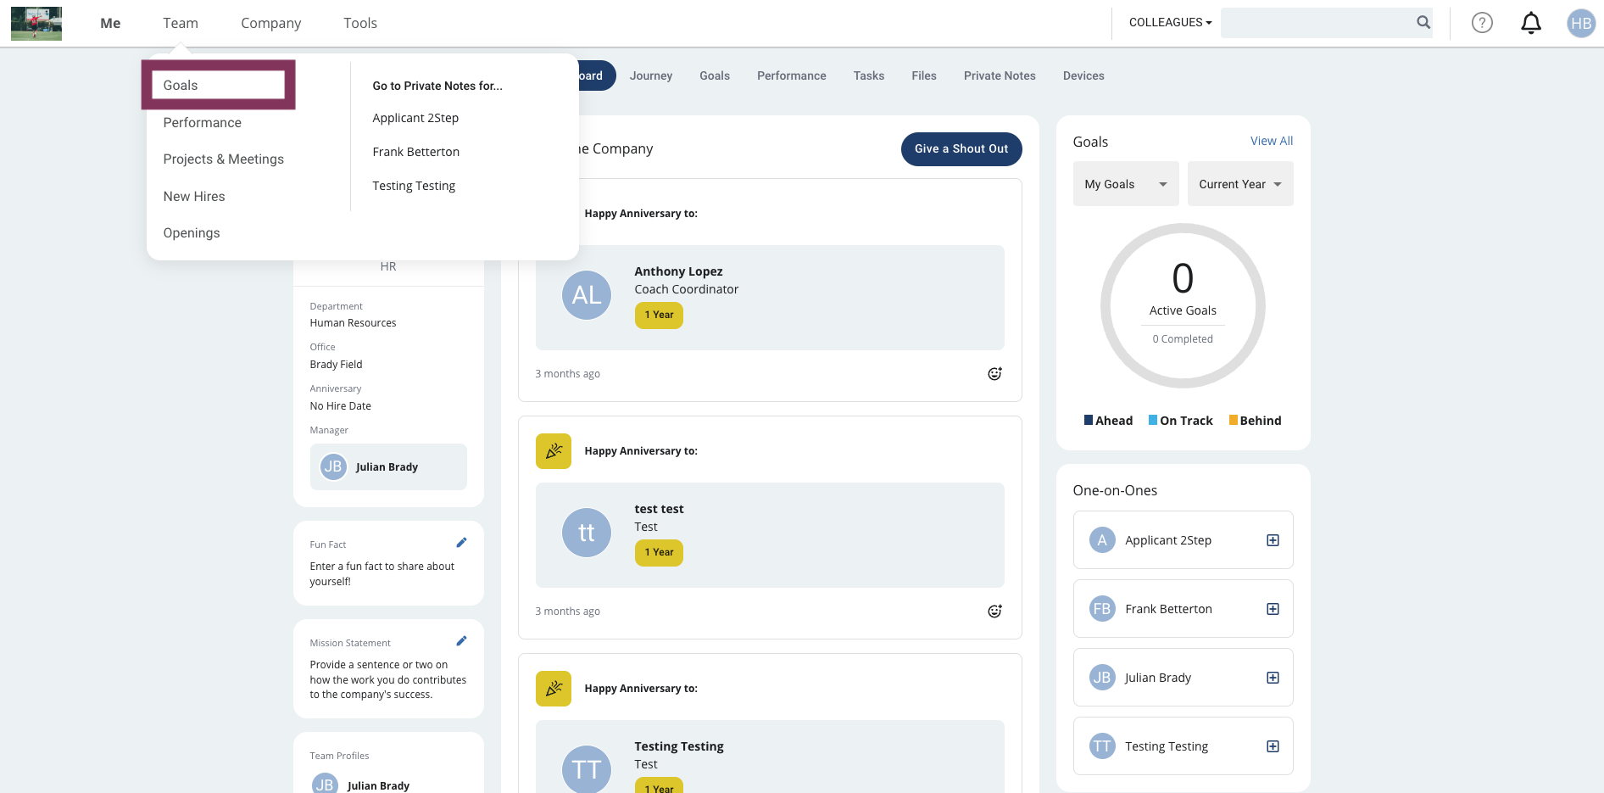Viewport: 1604px width, 793px height.
Task: Add reaction to Anthony Lopez anniversary post
Action: [995, 374]
